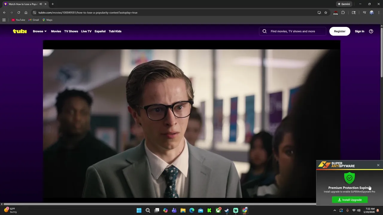Open Windows taskbar search
Image resolution: width=383 pixels, height=215 pixels.
pyautogui.click(x=148, y=211)
